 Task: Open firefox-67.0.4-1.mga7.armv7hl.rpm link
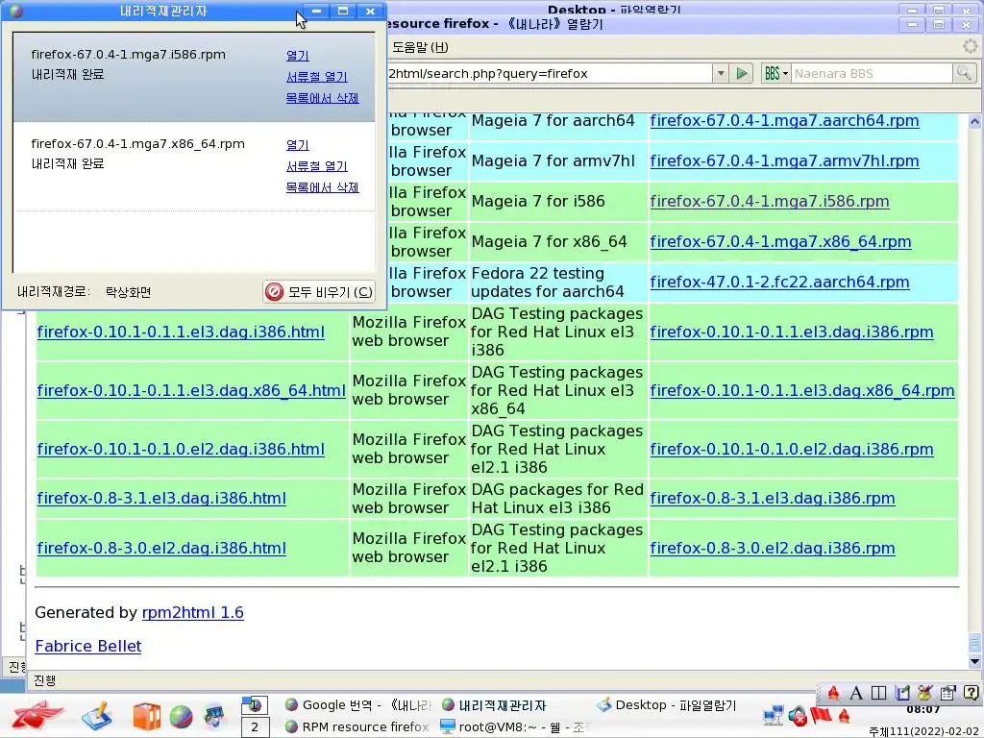[784, 161]
